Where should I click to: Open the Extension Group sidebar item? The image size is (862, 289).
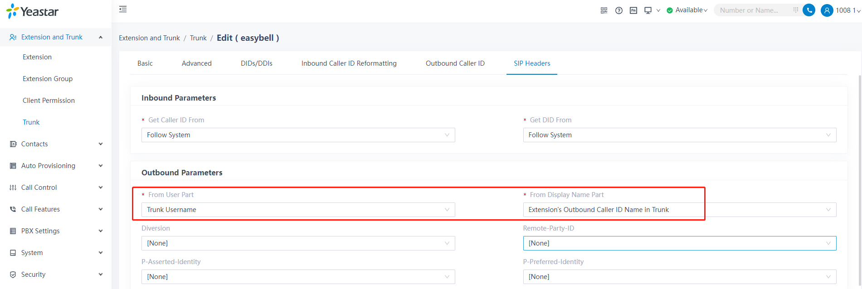(x=48, y=79)
